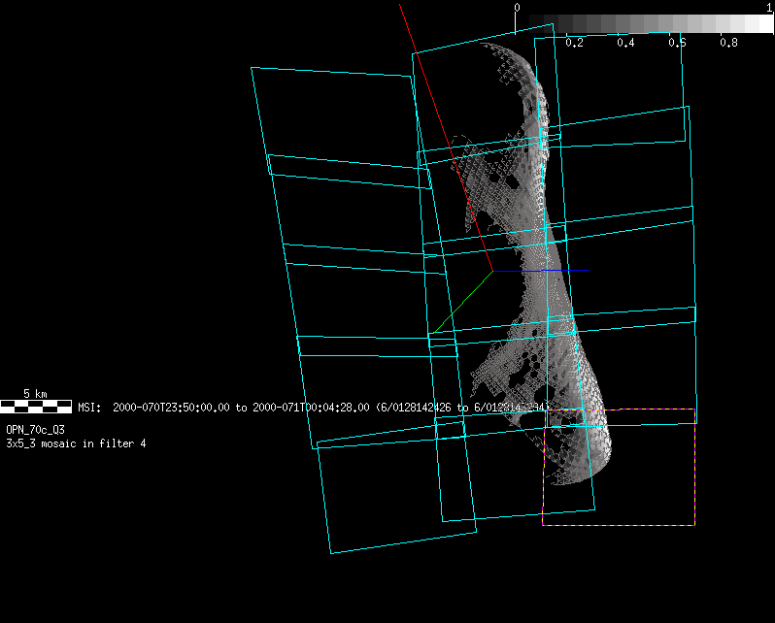775x623 pixels.
Task: Click the 0 label above the color bar
Action: coord(517,8)
